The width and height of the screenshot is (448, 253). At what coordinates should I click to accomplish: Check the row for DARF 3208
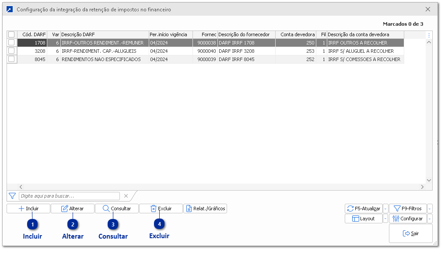click(11, 51)
